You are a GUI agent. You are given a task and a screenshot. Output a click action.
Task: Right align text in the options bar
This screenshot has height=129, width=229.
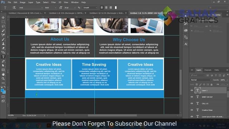click(111, 8)
